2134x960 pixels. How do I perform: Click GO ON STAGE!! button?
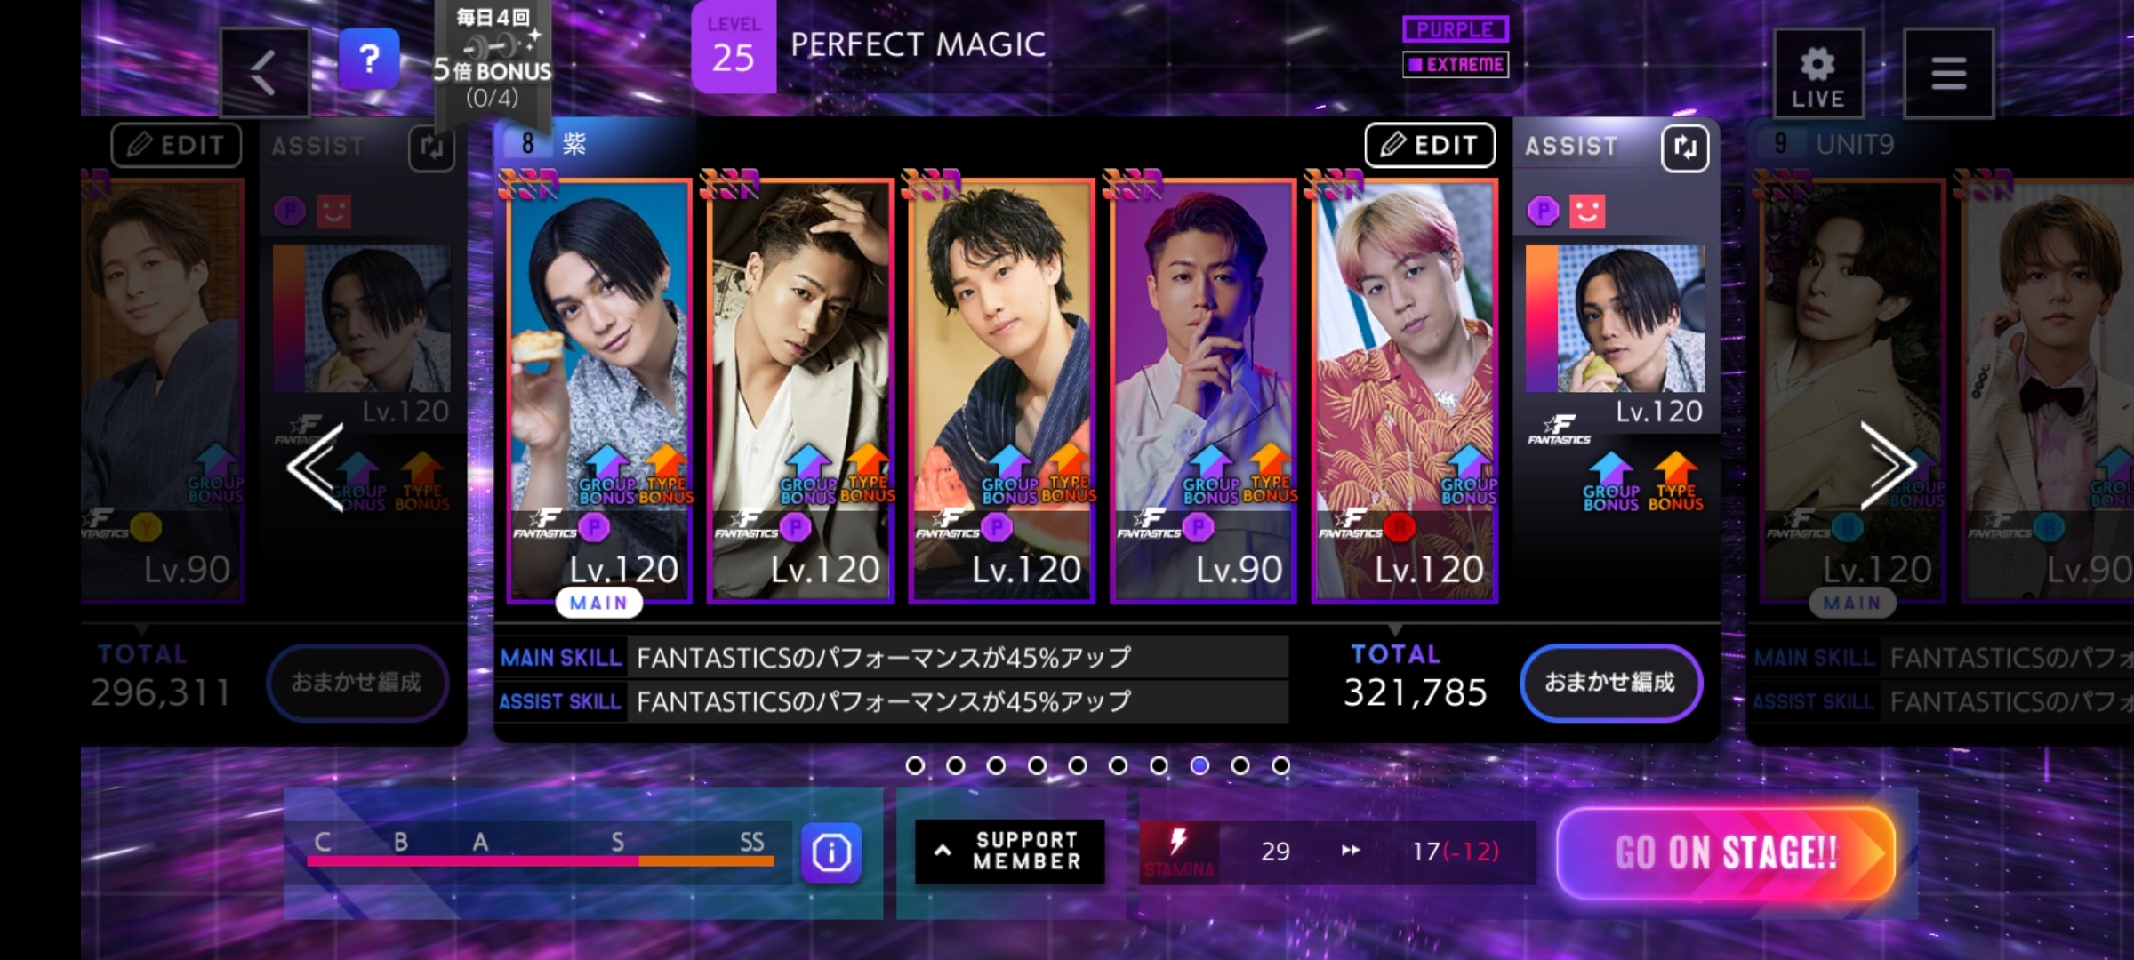tap(1726, 853)
